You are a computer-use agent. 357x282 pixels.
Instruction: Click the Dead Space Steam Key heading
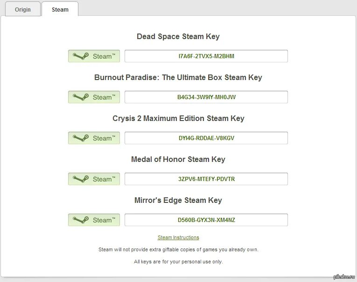[x=178, y=37]
